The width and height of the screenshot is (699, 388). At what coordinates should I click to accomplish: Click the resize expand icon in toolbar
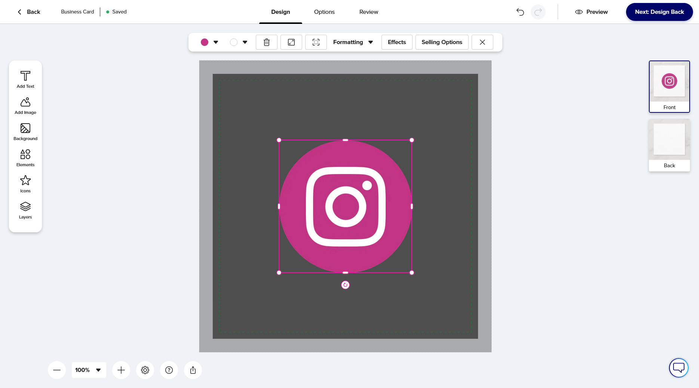291,42
